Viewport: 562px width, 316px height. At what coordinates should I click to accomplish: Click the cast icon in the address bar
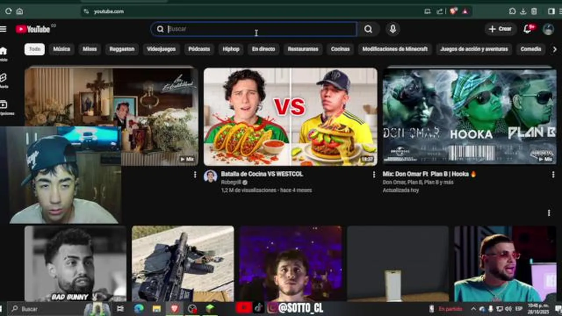428,11
